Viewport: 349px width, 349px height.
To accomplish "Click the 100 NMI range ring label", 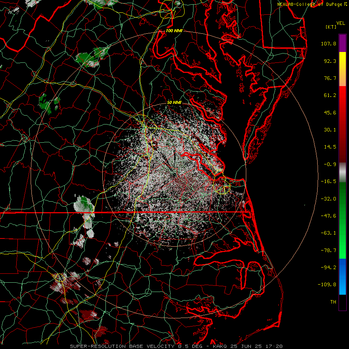I will [174, 31].
